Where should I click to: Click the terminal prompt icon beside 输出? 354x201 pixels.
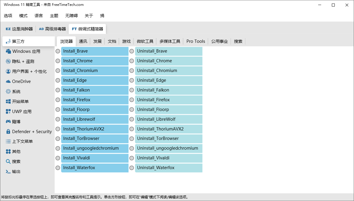[x=8, y=171]
